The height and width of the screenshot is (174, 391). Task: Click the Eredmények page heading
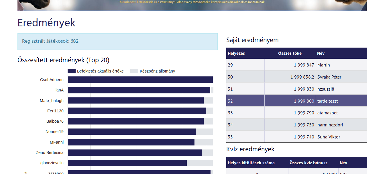tap(46, 23)
